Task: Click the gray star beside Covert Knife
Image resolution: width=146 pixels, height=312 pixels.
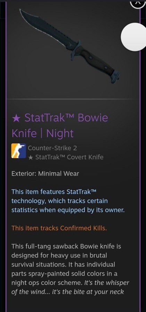Action: point(31,157)
